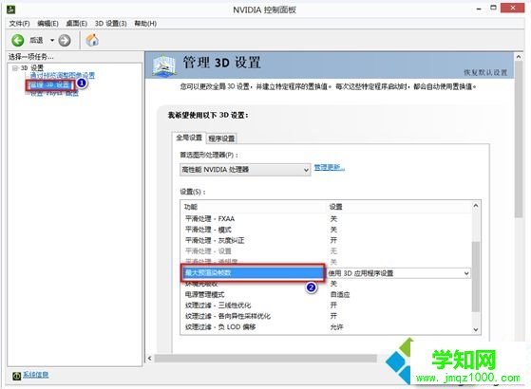531x389 pixels.
Task: Click the 关 value of 平滑处理 - FXAA
Action: point(333,219)
